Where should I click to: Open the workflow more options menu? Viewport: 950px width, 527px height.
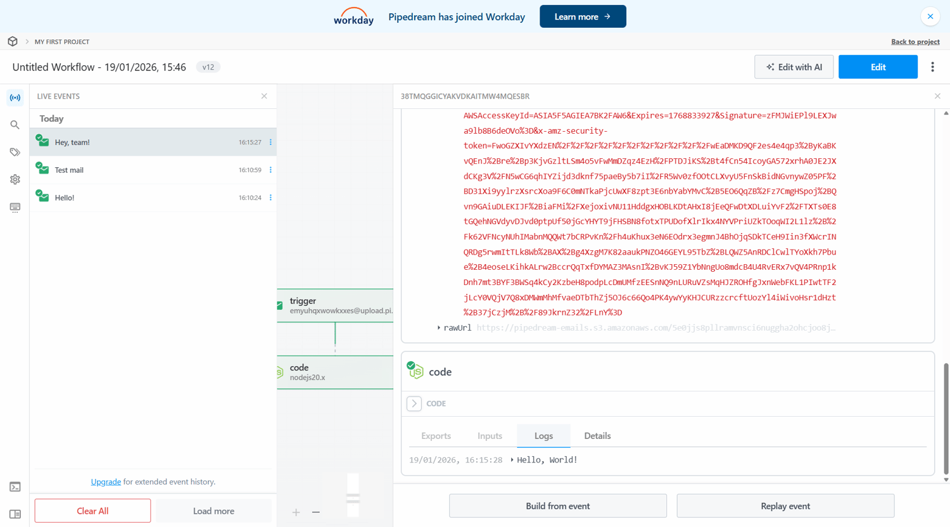coord(932,67)
